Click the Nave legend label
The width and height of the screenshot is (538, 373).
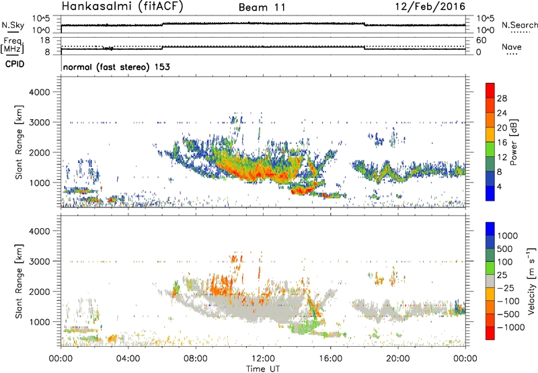tap(512, 46)
